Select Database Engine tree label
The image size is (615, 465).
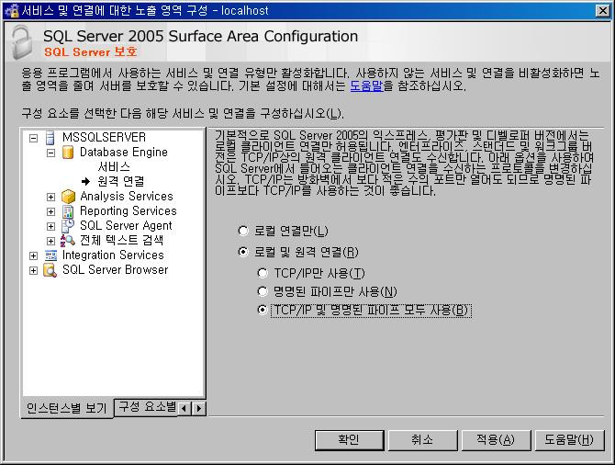tap(124, 152)
